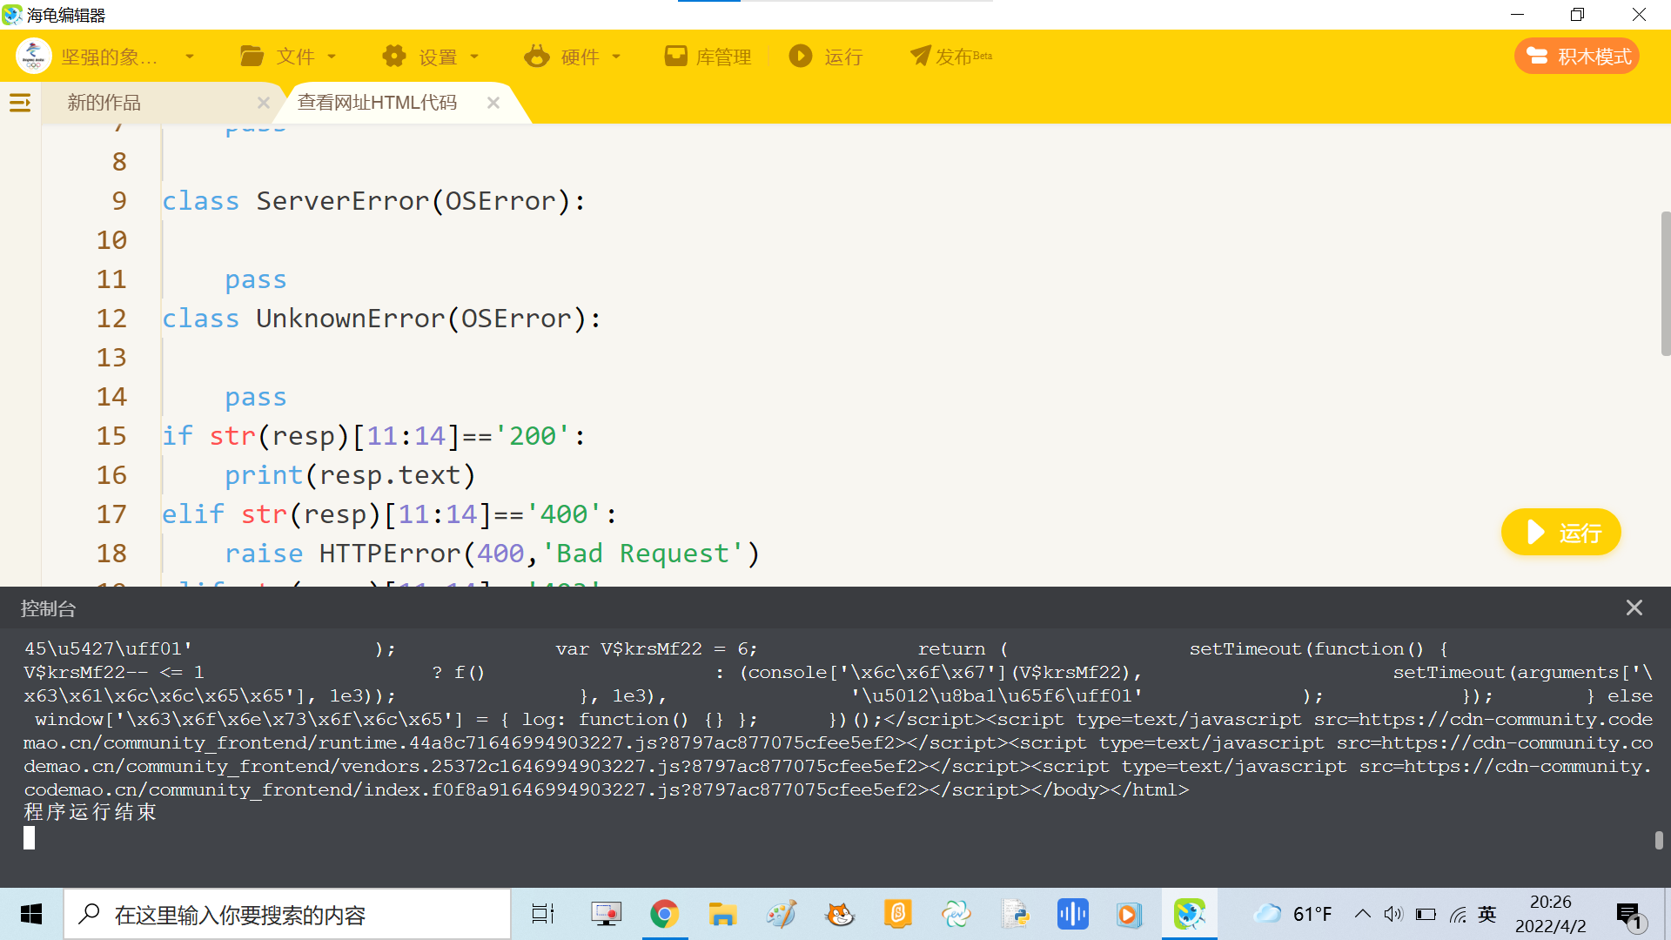Close the 查看网址HTML代码 tab
The width and height of the screenshot is (1671, 940).
[493, 103]
